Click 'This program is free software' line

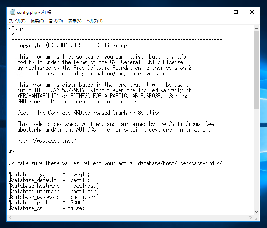[x=103, y=56]
